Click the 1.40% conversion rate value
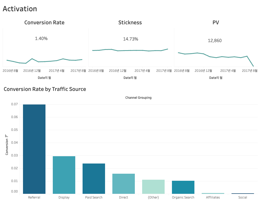The image size is (260, 204). pos(41,39)
